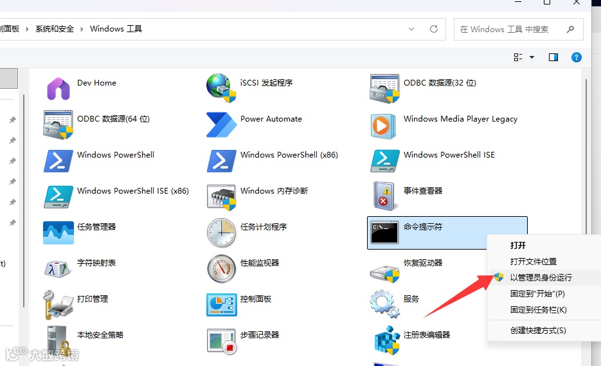Click the 事件查看器 label text
Image resolution: width=601 pixels, height=366 pixels.
pyautogui.click(x=423, y=190)
